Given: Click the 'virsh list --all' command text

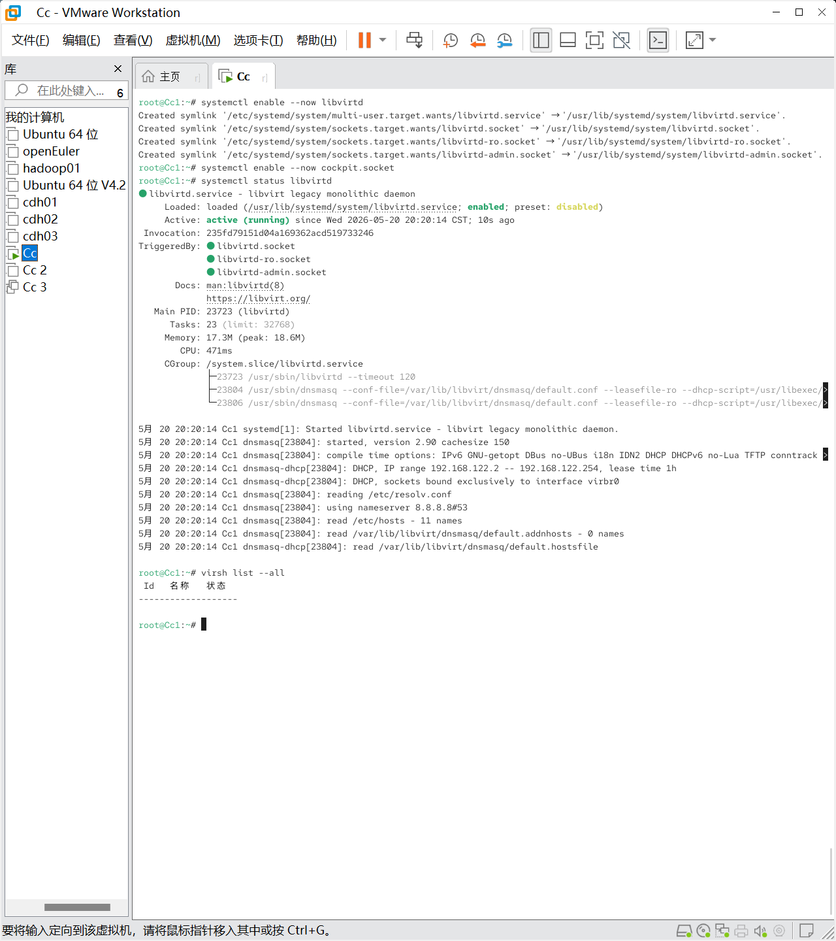Looking at the screenshot, I should click(x=243, y=573).
